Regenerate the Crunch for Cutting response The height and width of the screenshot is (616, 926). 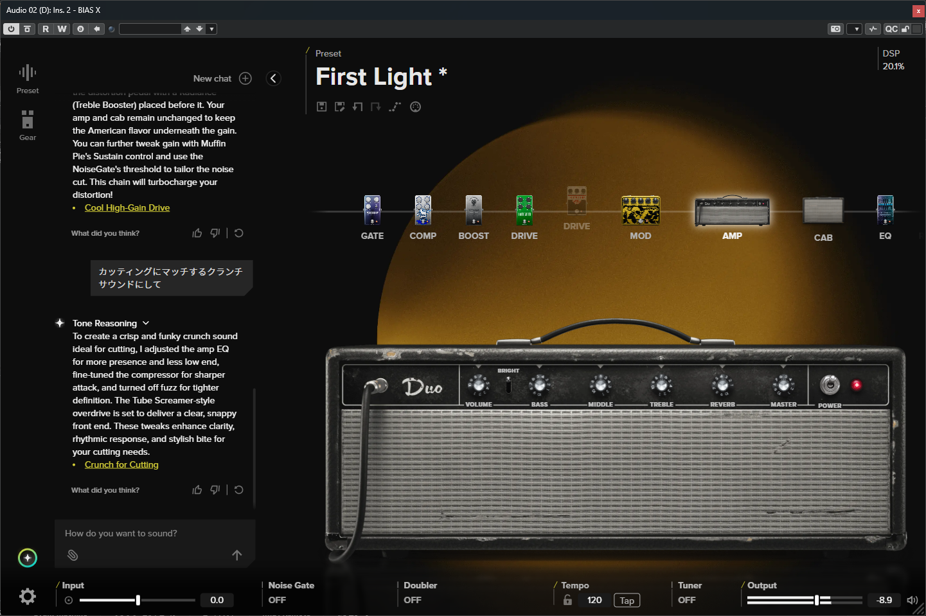pyautogui.click(x=238, y=490)
